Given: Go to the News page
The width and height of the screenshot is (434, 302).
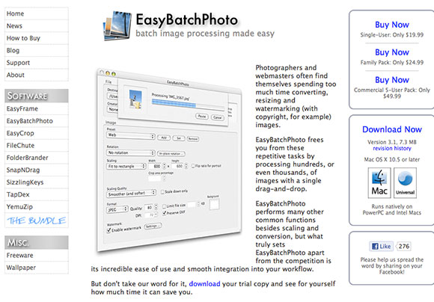Looking at the screenshot, I should [36, 25].
